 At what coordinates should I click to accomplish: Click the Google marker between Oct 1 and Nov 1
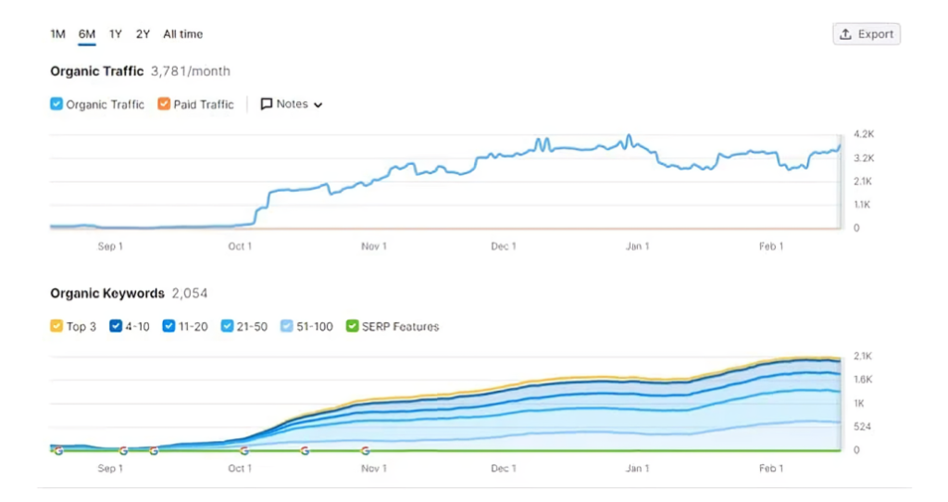point(305,450)
